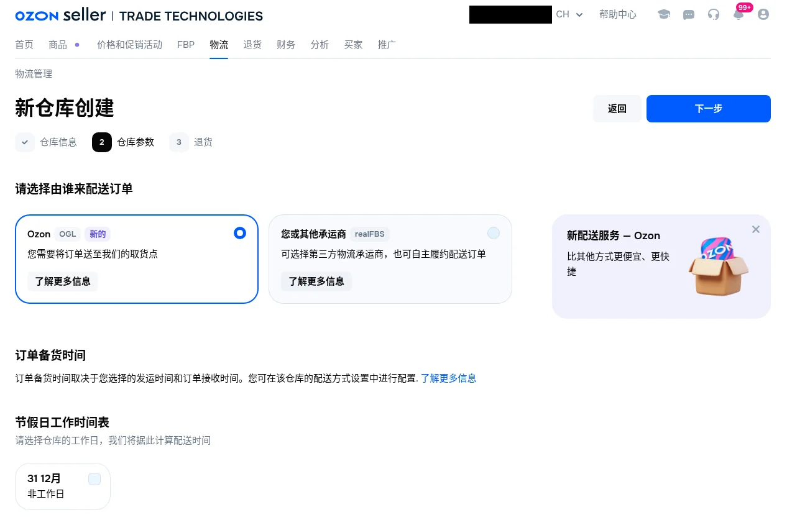Select realFBS carrier radio button
Screen dimensions: 787x525
494,233
